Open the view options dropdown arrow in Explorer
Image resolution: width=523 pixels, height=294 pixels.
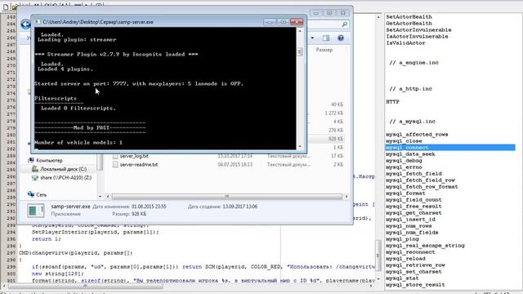click(x=312, y=38)
